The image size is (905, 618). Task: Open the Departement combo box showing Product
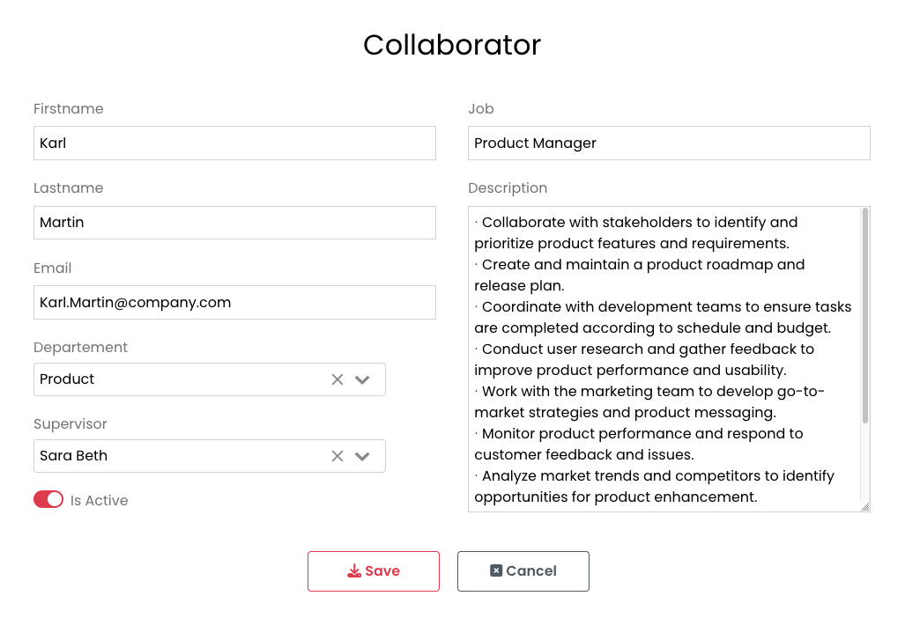coord(176,379)
